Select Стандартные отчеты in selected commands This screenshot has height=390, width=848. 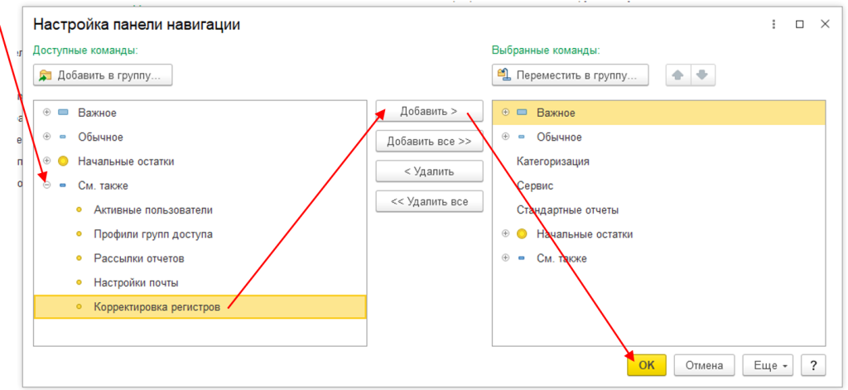[x=567, y=209]
